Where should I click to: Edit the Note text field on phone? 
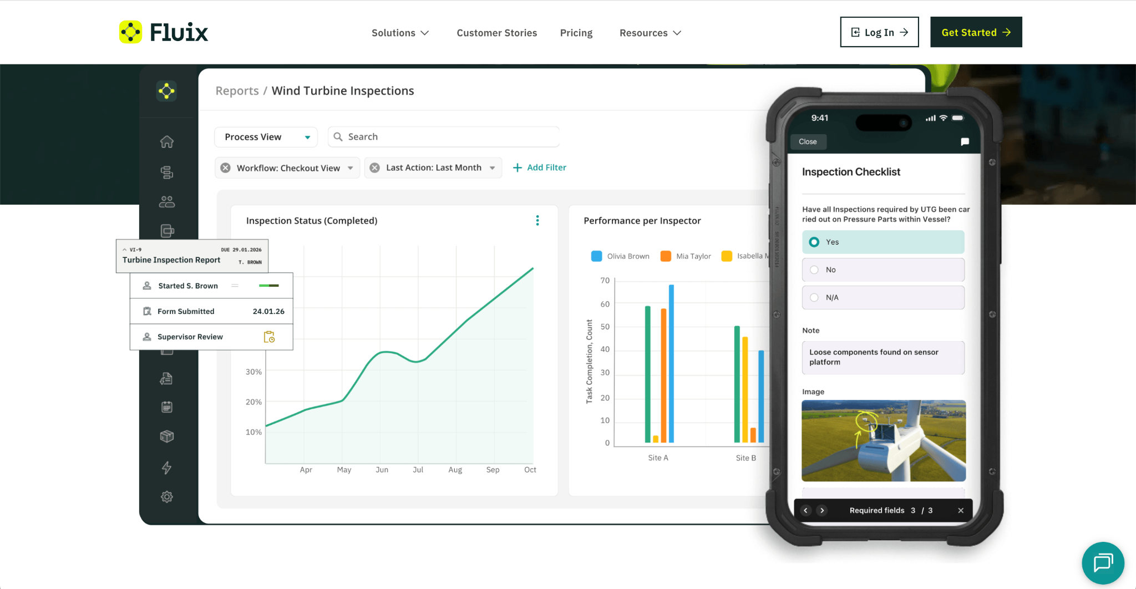tap(883, 357)
